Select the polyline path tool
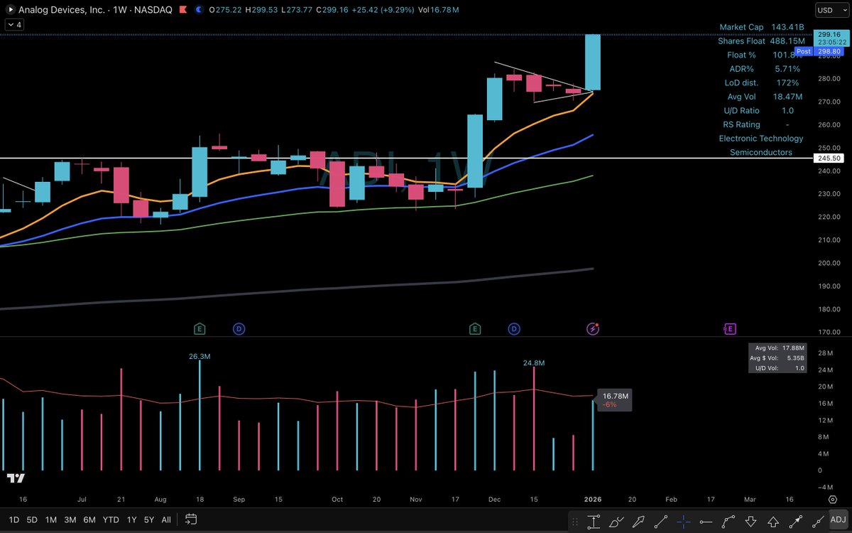852x533 pixels. 728,522
